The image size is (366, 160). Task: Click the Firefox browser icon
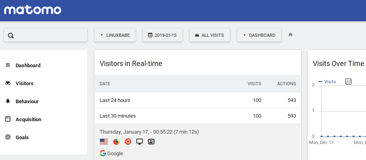click(x=116, y=142)
